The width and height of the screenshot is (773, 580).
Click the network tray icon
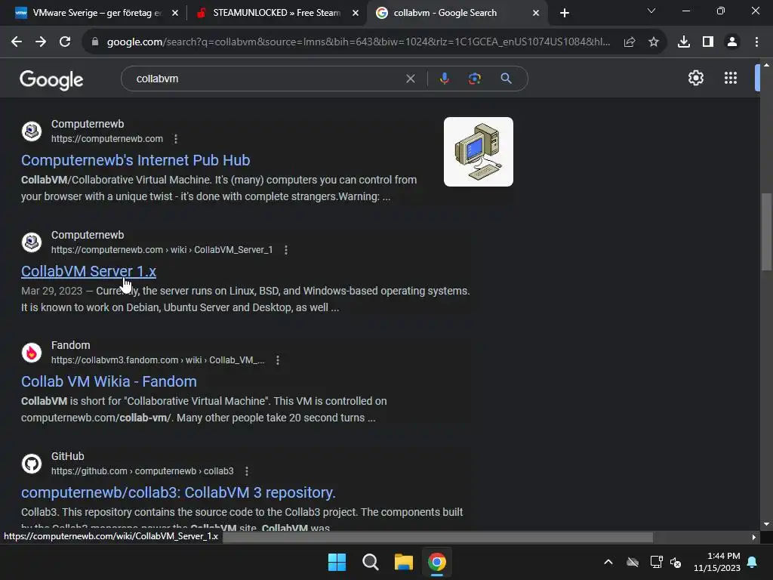656,562
